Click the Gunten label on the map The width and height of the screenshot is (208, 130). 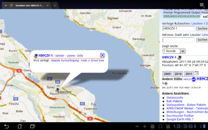91,29
